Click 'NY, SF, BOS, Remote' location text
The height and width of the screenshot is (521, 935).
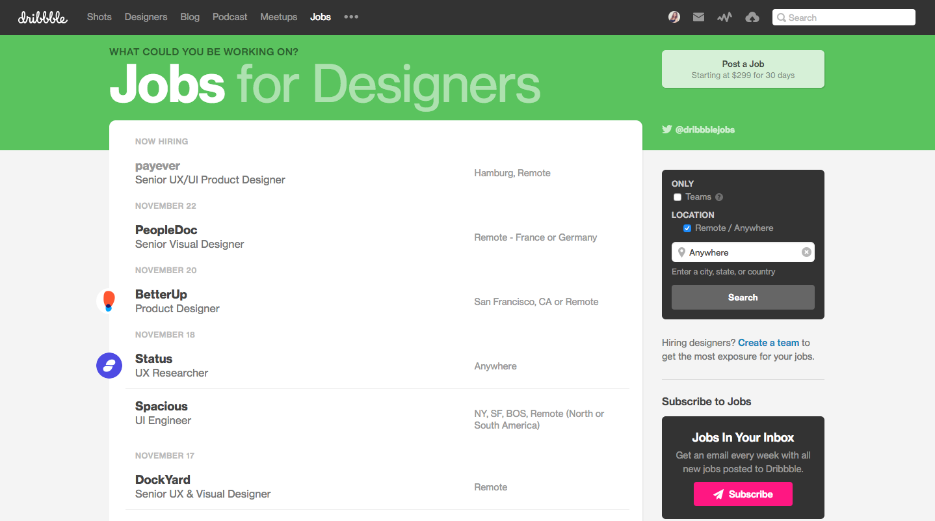539,420
